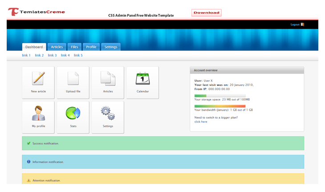Click the Logout link
325x192 pixels.
pos(295,24)
